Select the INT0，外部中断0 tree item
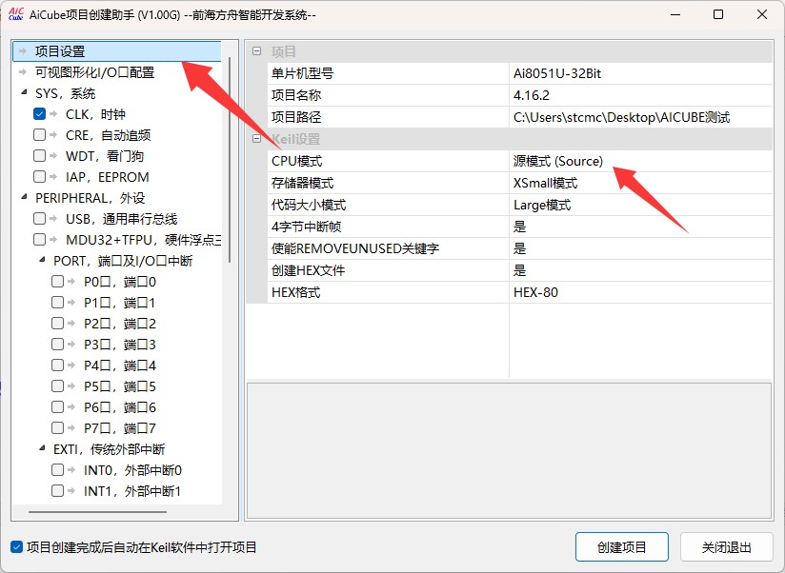The width and height of the screenshot is (785, 573). click(132, 470)
